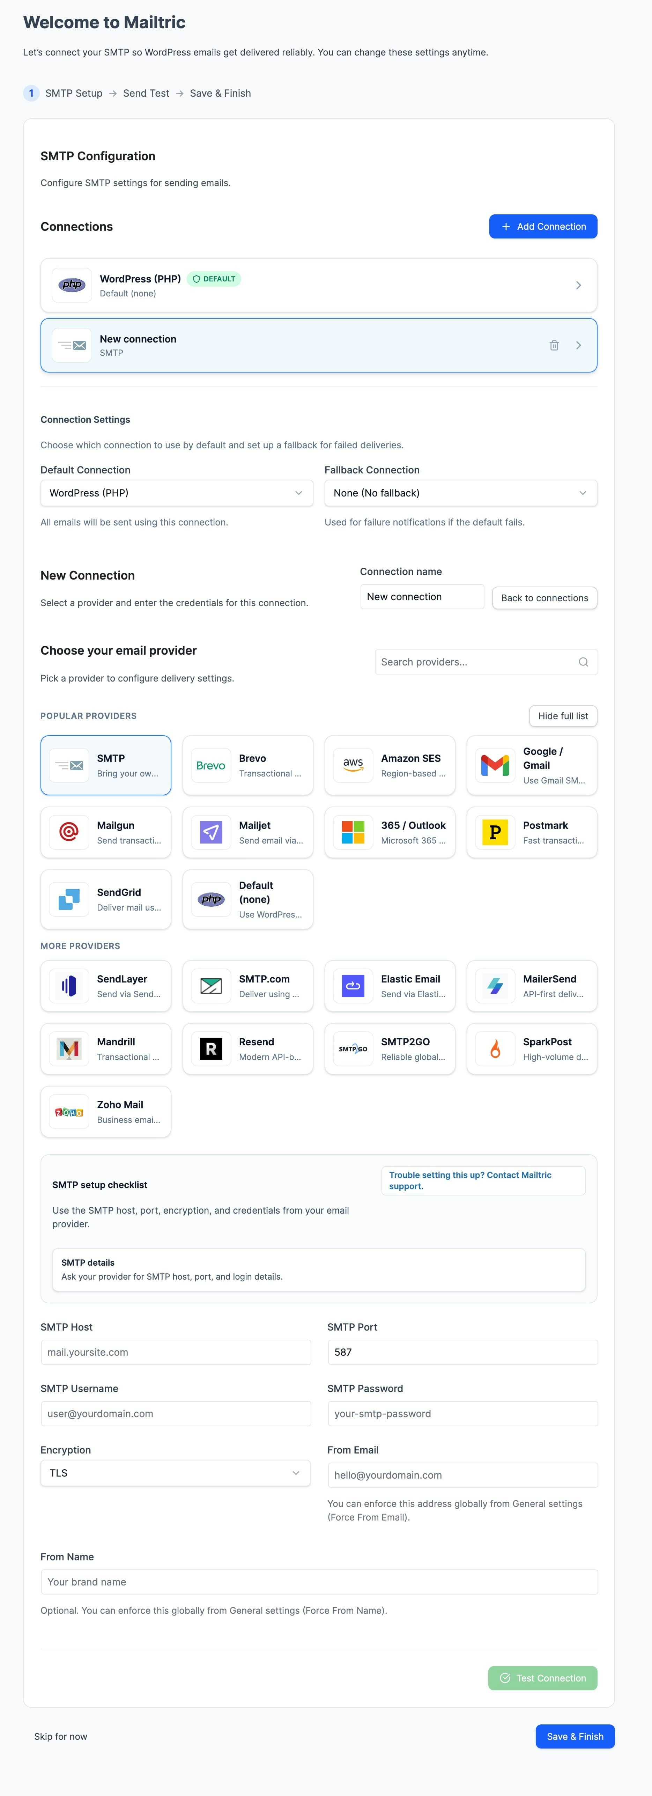
Task: Open the Default Connection dropdown
Action: 176,493
